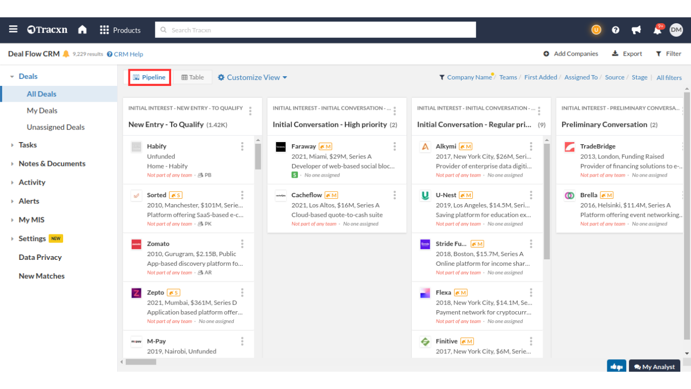Click the DM user avatar

pos(676,30)
